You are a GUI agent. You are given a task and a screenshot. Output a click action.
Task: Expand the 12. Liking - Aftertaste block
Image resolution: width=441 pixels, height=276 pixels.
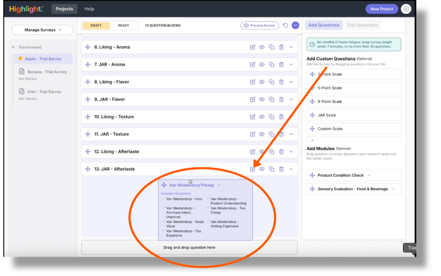click(x=291, y=151)
